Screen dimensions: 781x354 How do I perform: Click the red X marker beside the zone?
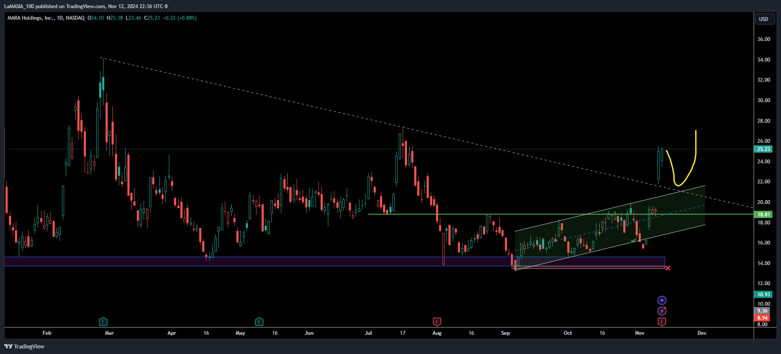[x=668, y=268]
